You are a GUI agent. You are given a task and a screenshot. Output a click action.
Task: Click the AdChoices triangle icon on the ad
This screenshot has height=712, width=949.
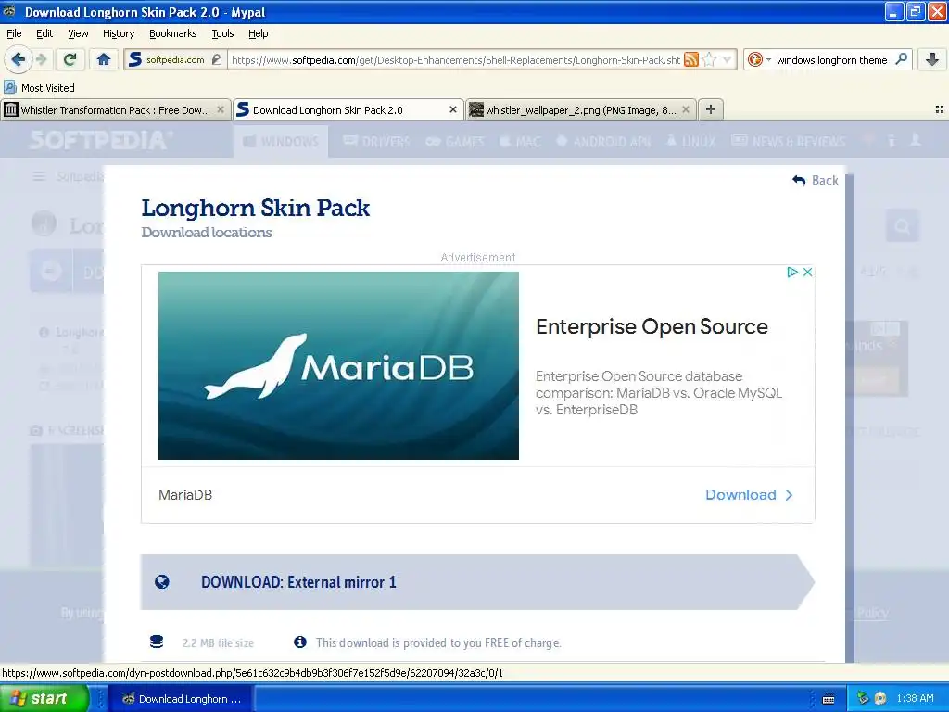[x=791, y=272]
